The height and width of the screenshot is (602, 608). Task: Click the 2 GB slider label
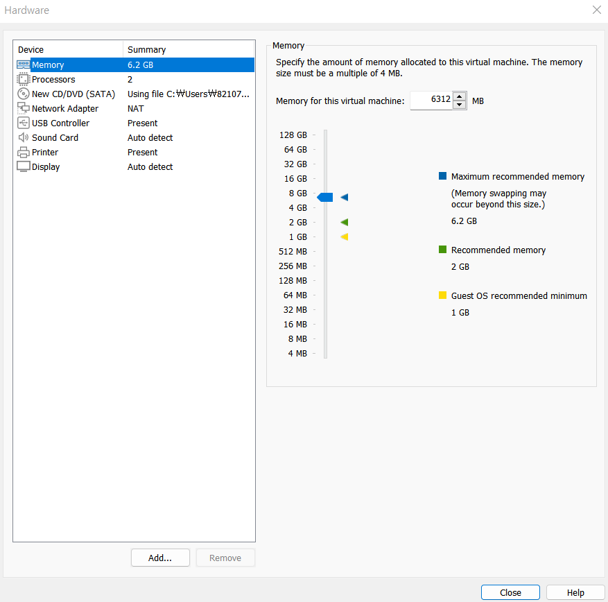(x=298, y=223)
